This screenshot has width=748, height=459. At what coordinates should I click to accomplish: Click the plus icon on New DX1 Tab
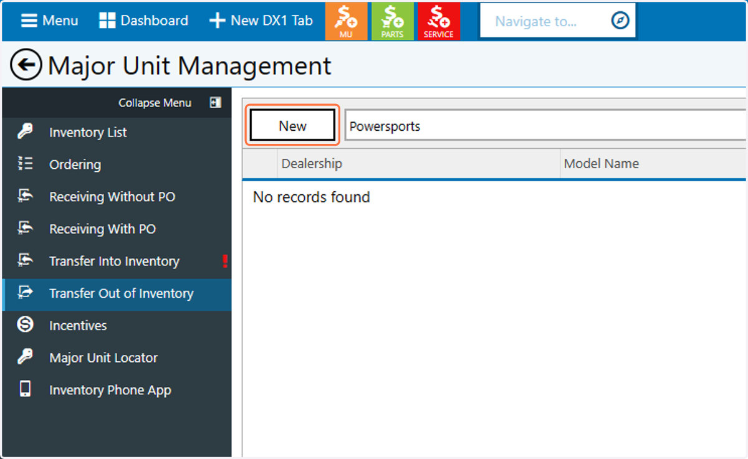point(217,21)
